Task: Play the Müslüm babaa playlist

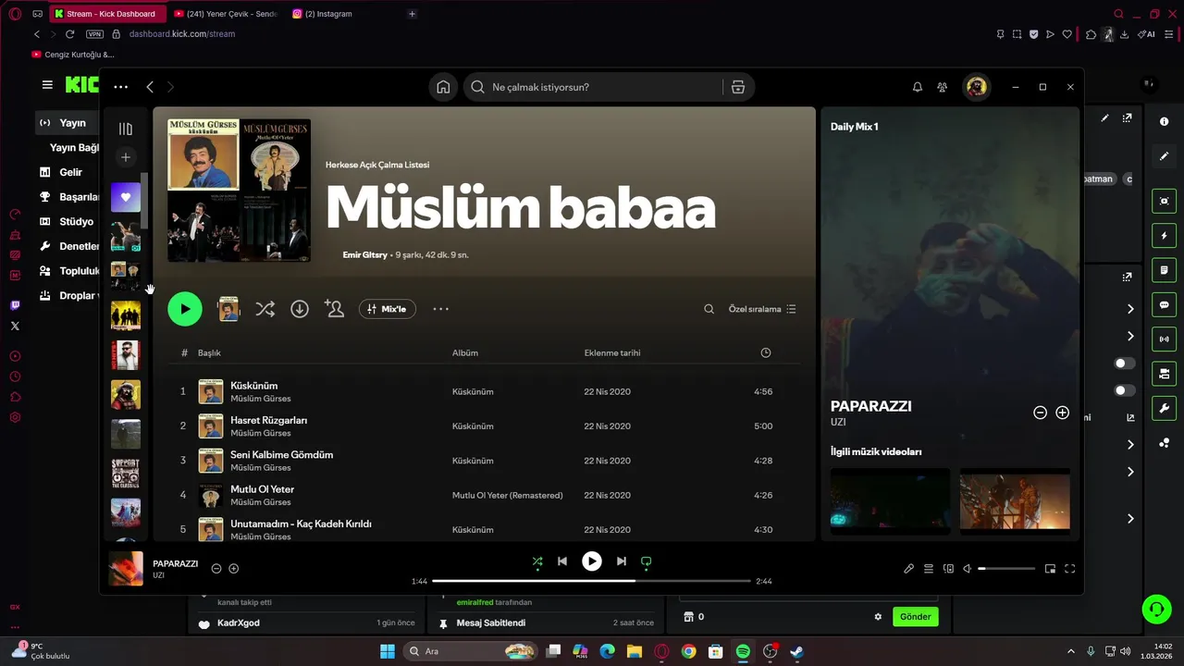Action: 185,309
